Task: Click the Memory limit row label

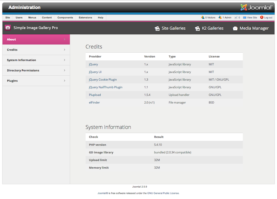Action: click(x=99, y=168)
